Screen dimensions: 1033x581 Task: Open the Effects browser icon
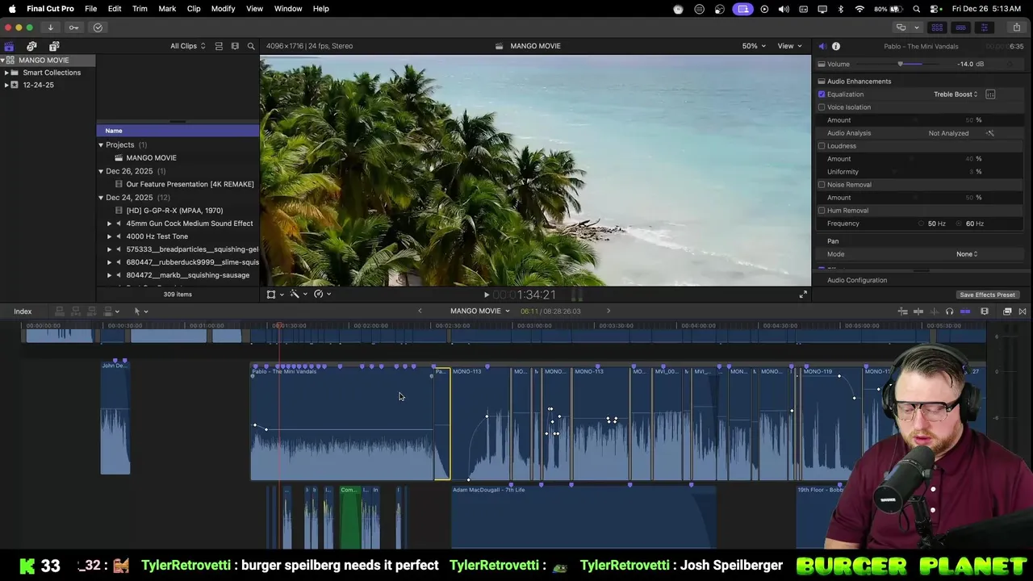[1007, 311]
